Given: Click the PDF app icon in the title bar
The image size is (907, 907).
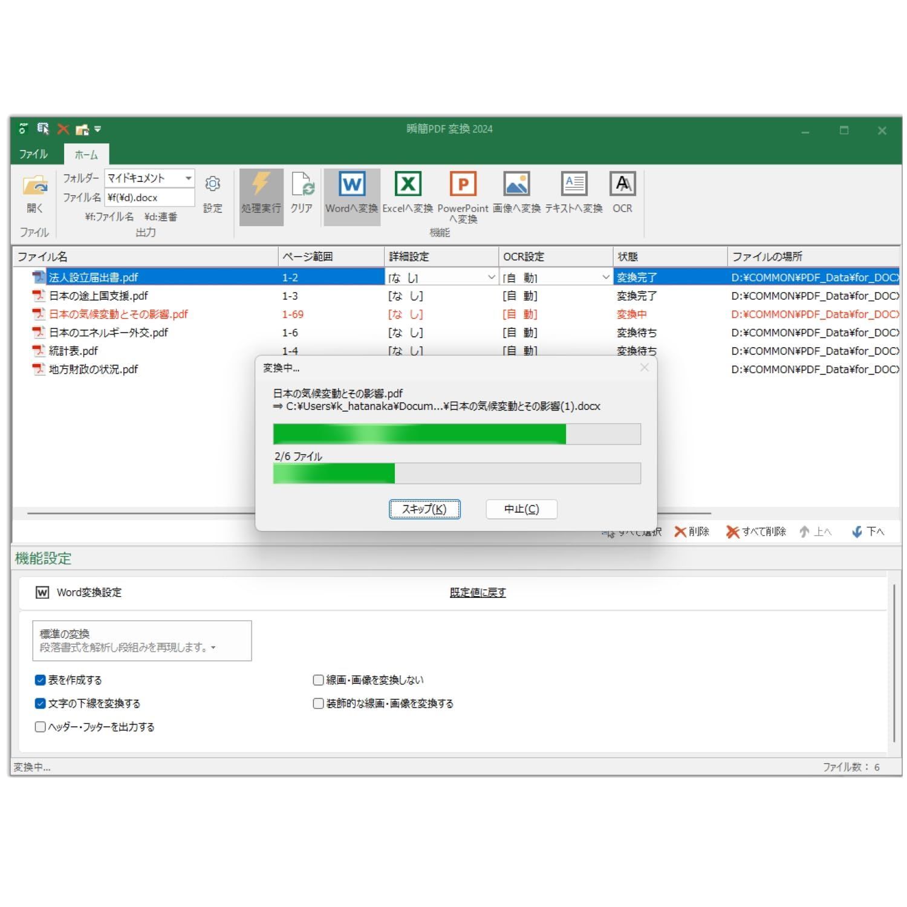Looking at the screenshot, I should (24, 129).
